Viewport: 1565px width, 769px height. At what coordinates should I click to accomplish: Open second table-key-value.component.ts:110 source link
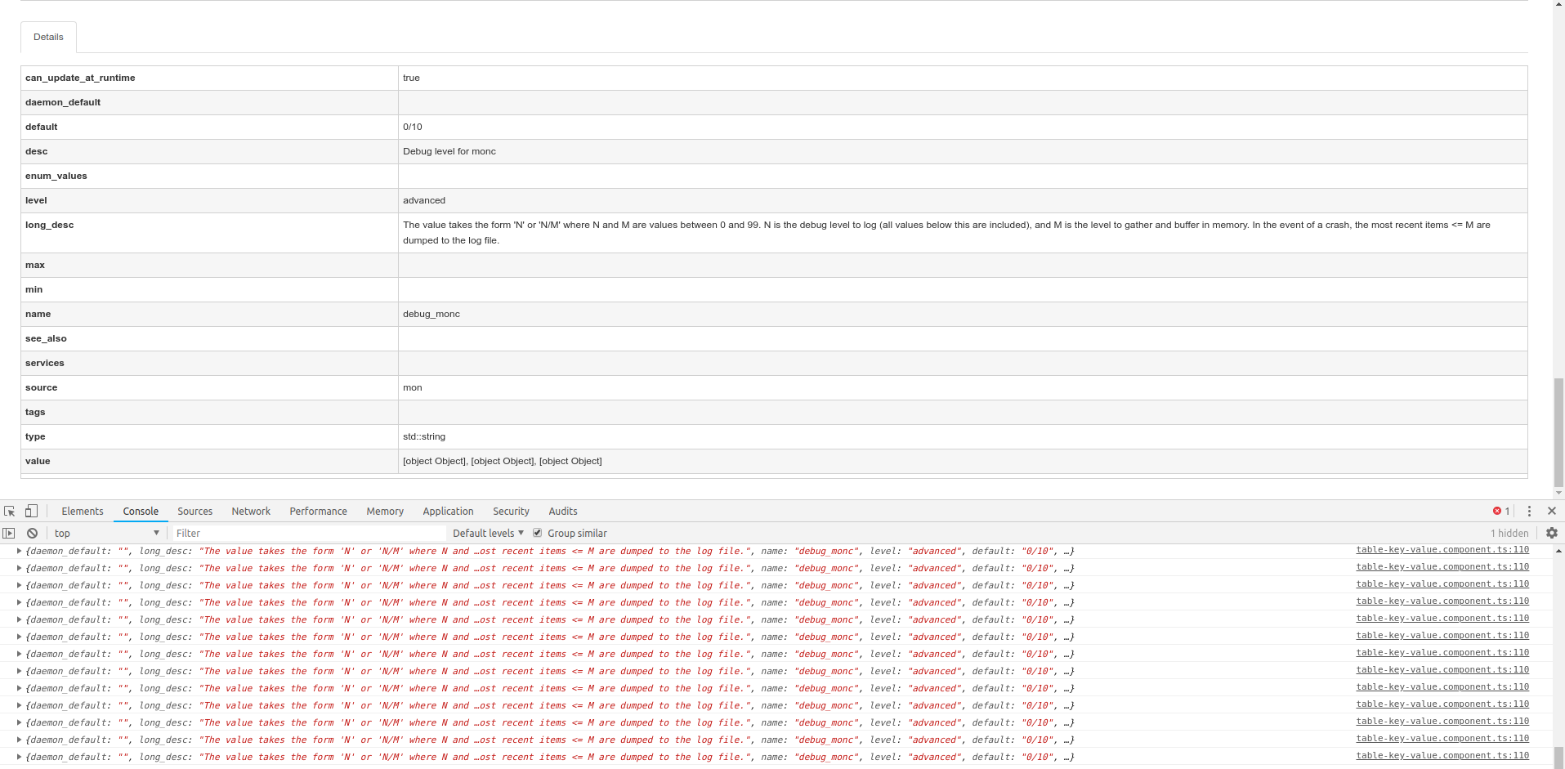[1442, 566]
